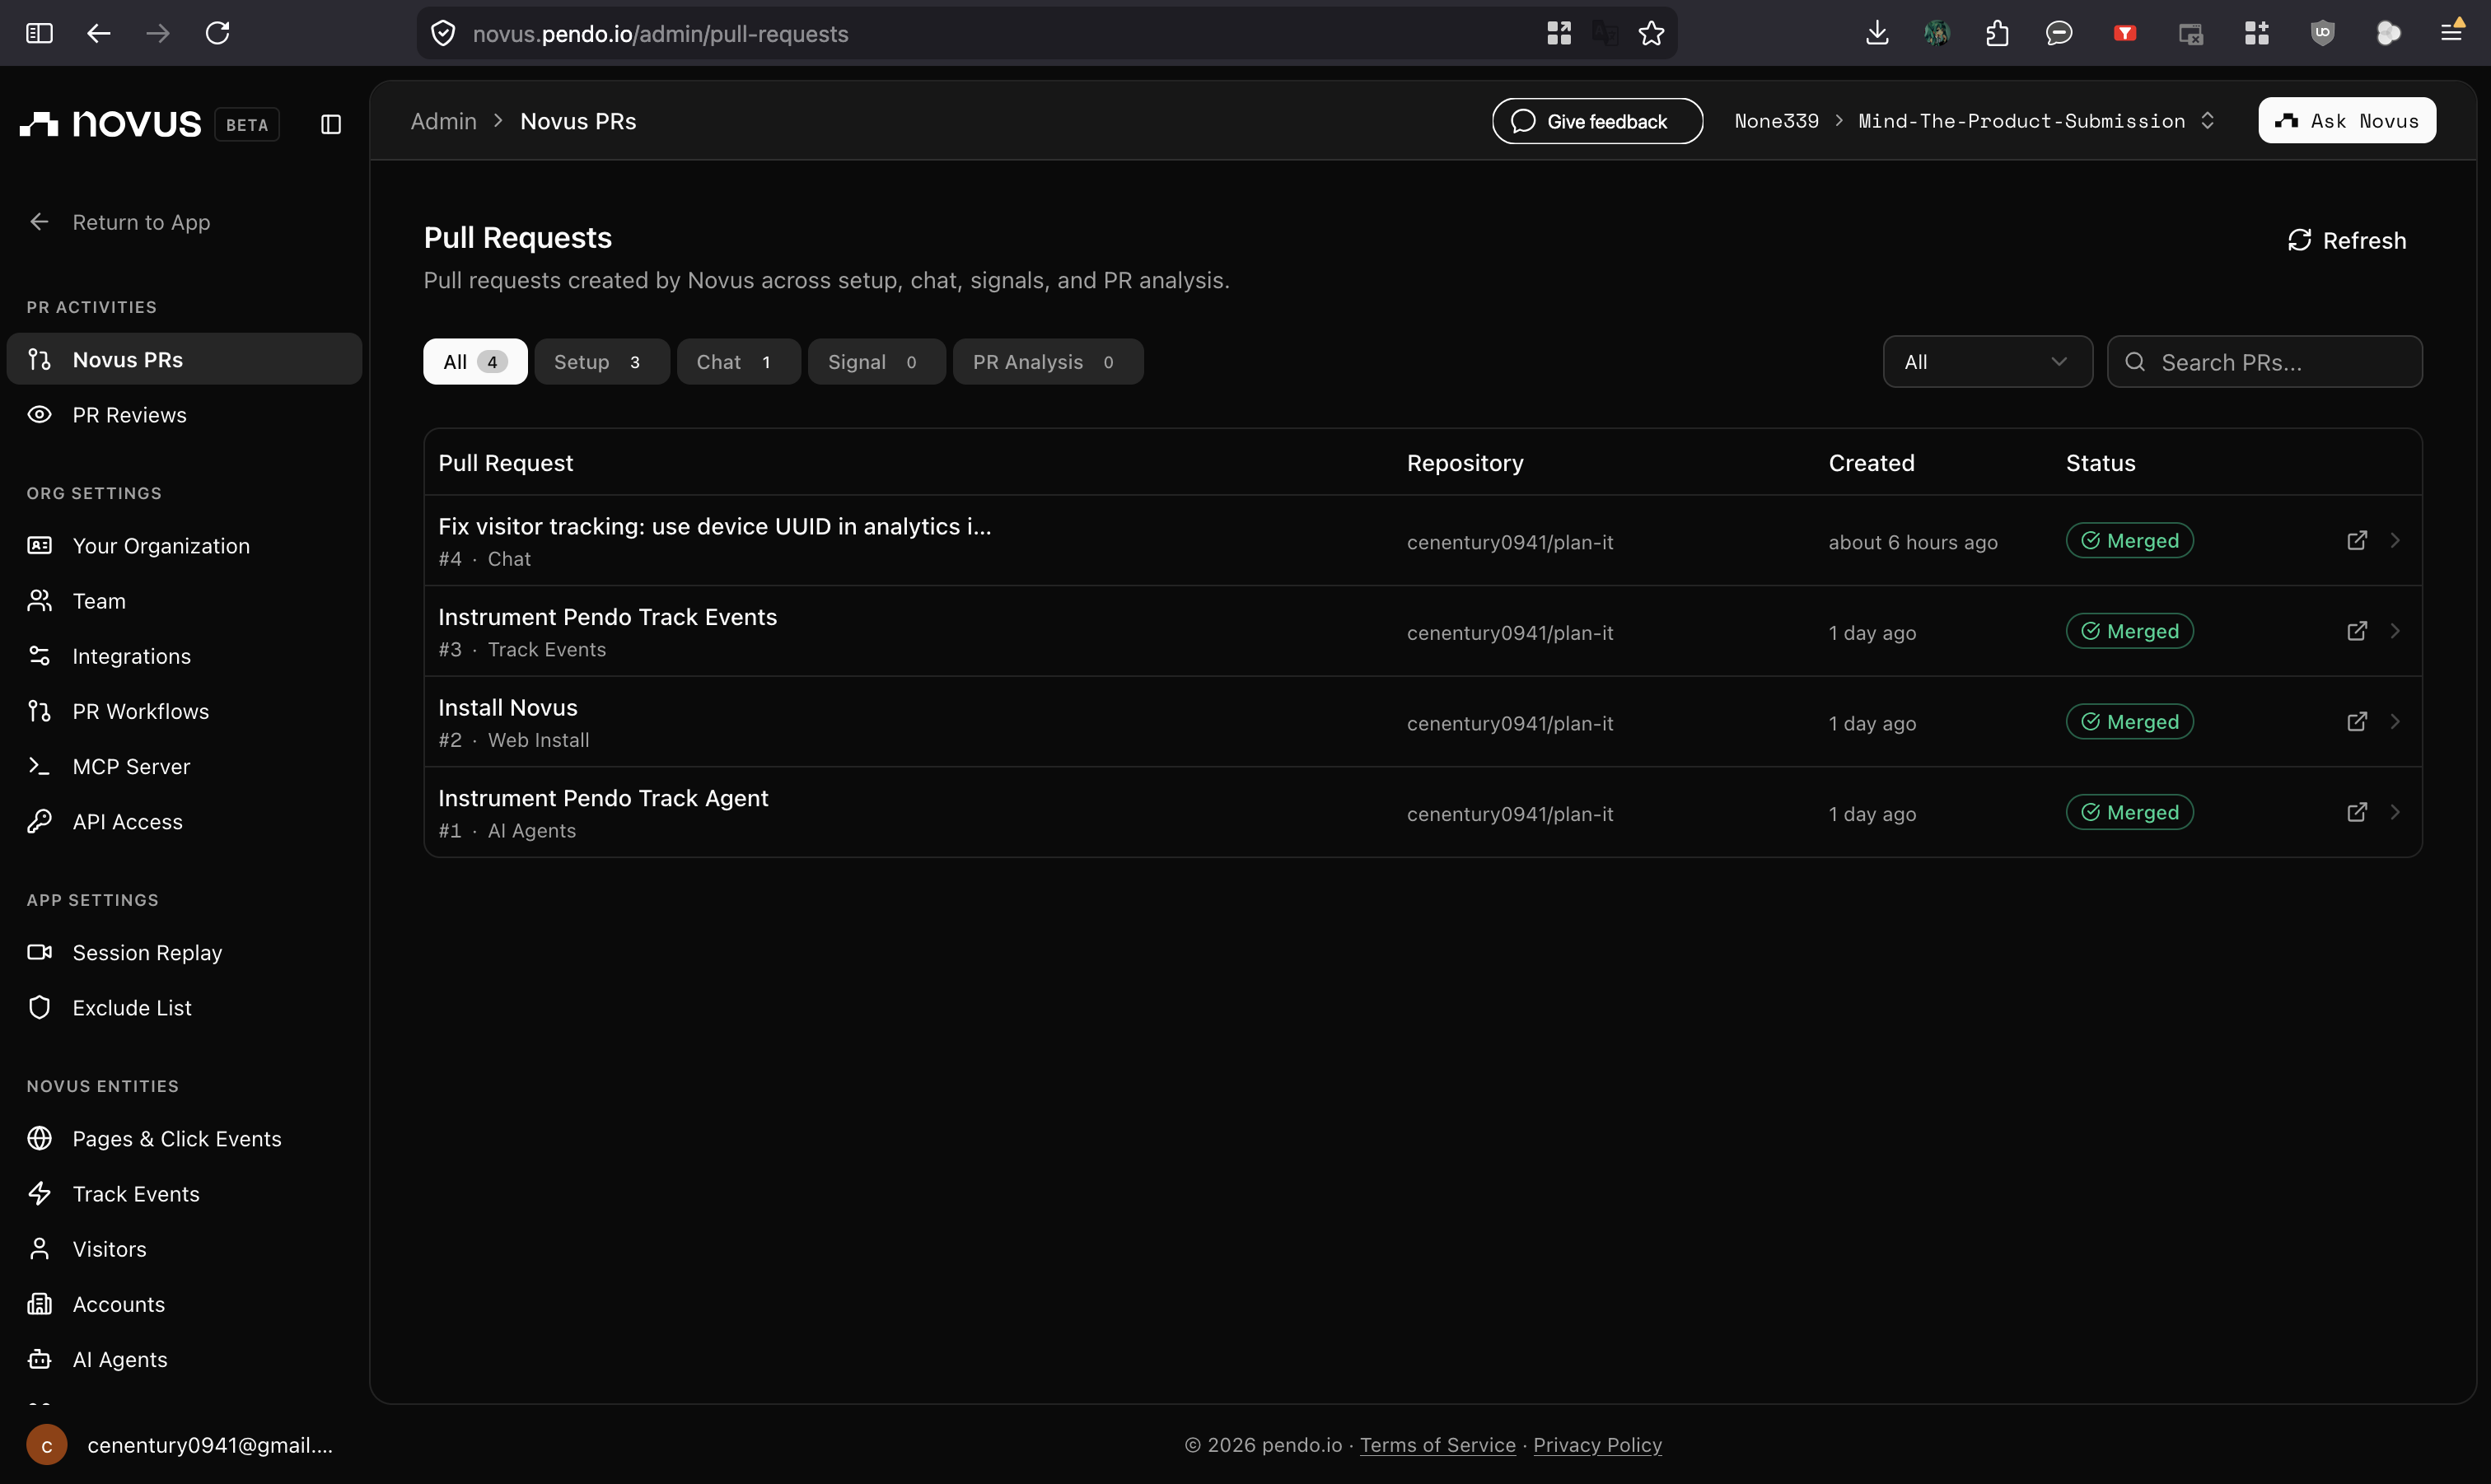2491x1484 pixels.
Task: Open API Access settings
Action: 184,821
